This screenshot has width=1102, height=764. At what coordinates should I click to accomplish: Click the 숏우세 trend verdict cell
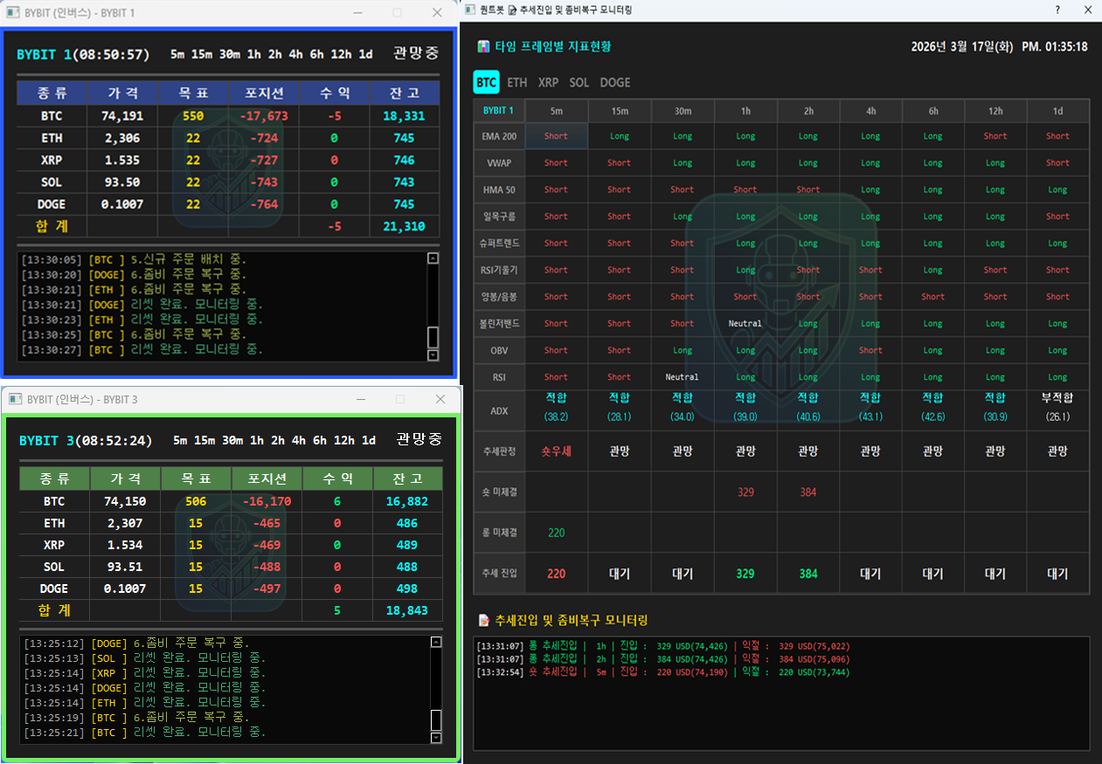pyautogui.click(x=556, y=451)
